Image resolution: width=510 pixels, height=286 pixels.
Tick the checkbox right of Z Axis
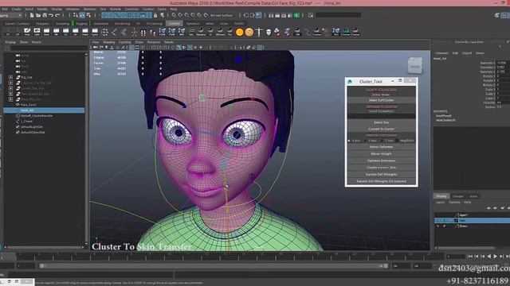click(x=397, y=141)
